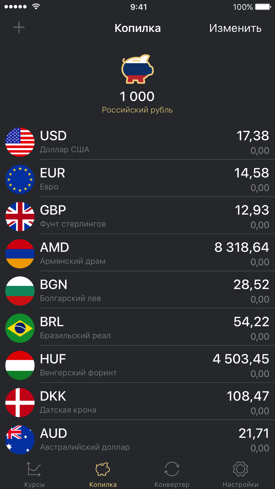Screen dimensions: 275x489
Task: Tap the Armenian flag icon
Action: coord(20,254)
